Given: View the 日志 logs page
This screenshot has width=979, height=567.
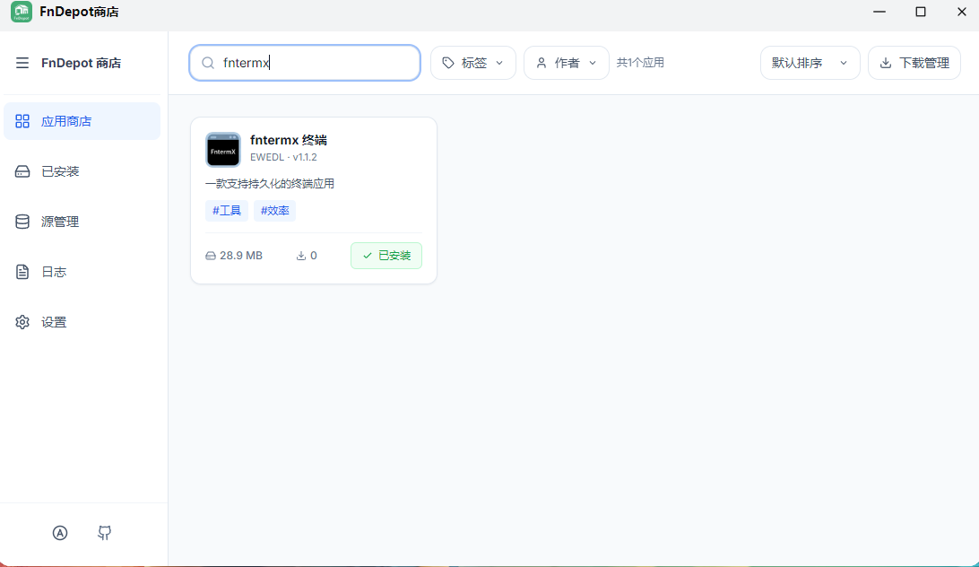Looking at the screenshot, I should point(82,272).
